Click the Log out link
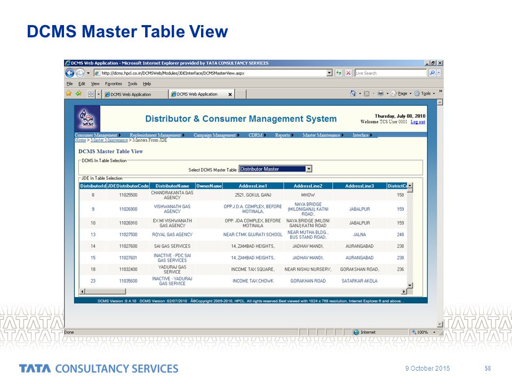The image size is (512, 384). (x=418, y=122)
